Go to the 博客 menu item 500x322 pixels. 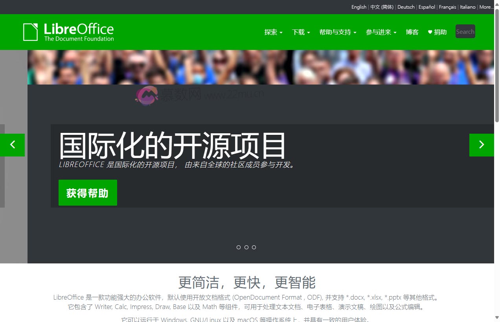point(412,32)
